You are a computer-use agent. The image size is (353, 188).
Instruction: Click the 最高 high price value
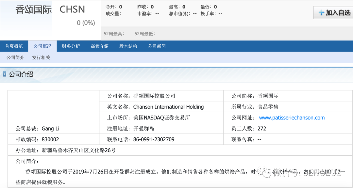pos(184,7)
